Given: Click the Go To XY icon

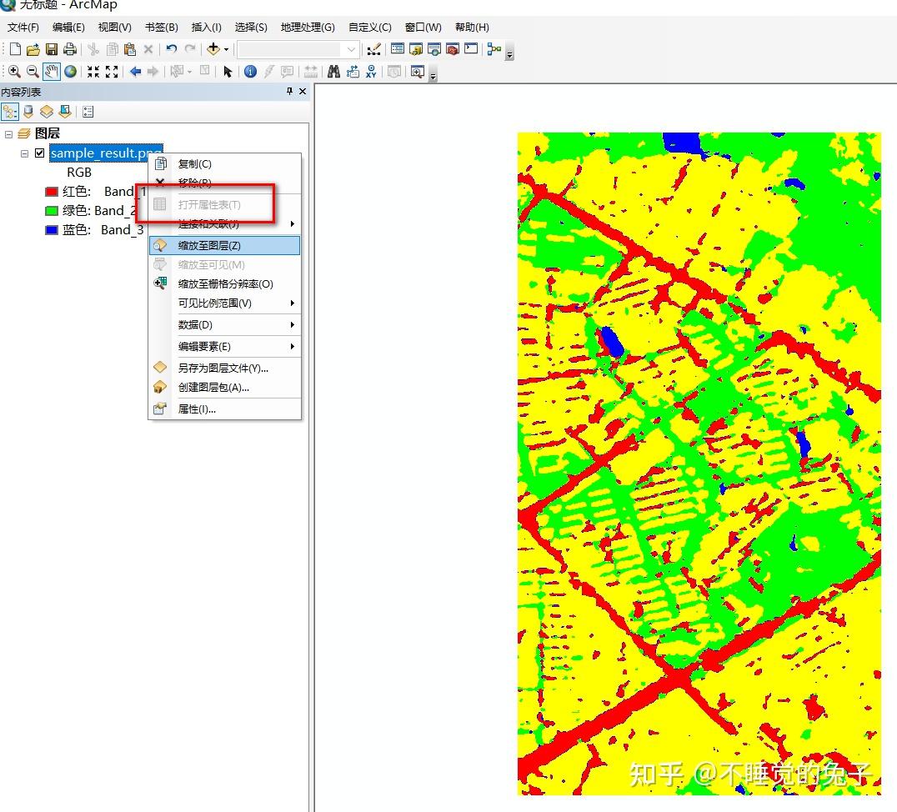Looking at the screenshot, I should coord(371,72).
